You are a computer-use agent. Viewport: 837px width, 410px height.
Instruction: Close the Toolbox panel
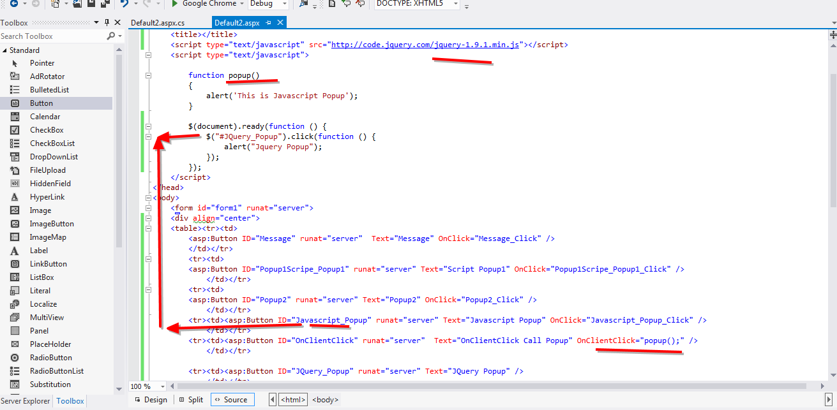pyautogui.click(x=117, y=23)
